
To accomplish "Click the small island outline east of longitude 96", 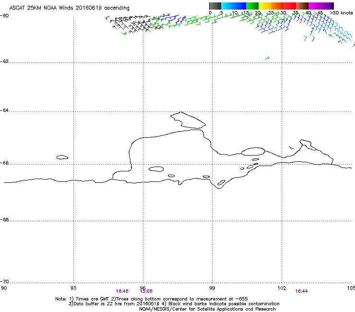I will pyautogui.click(x=156, y=169).
